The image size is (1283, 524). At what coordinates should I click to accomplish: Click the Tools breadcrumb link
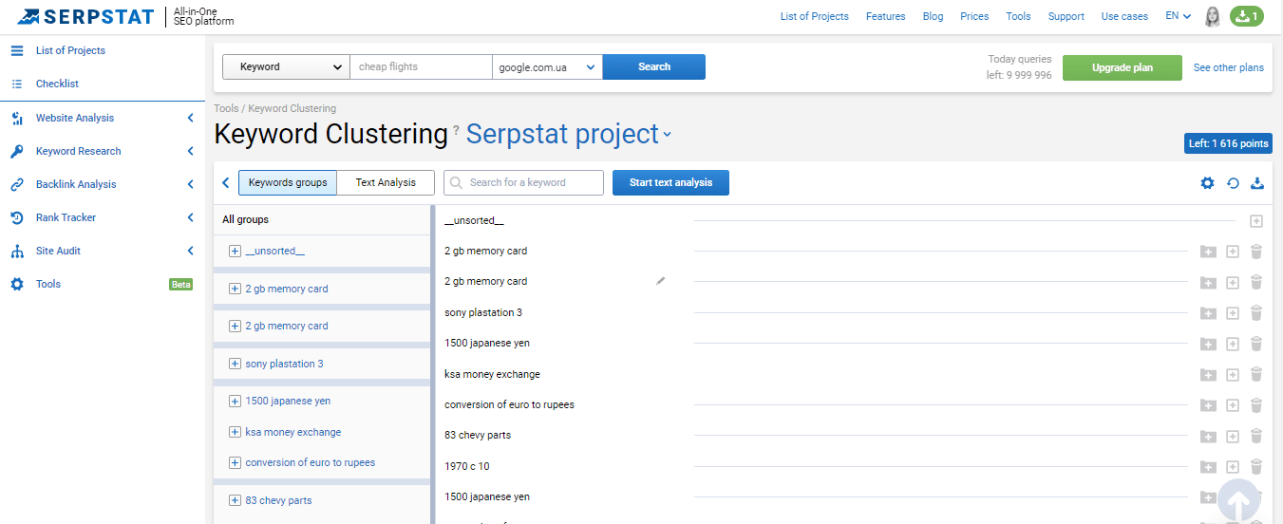226,108
